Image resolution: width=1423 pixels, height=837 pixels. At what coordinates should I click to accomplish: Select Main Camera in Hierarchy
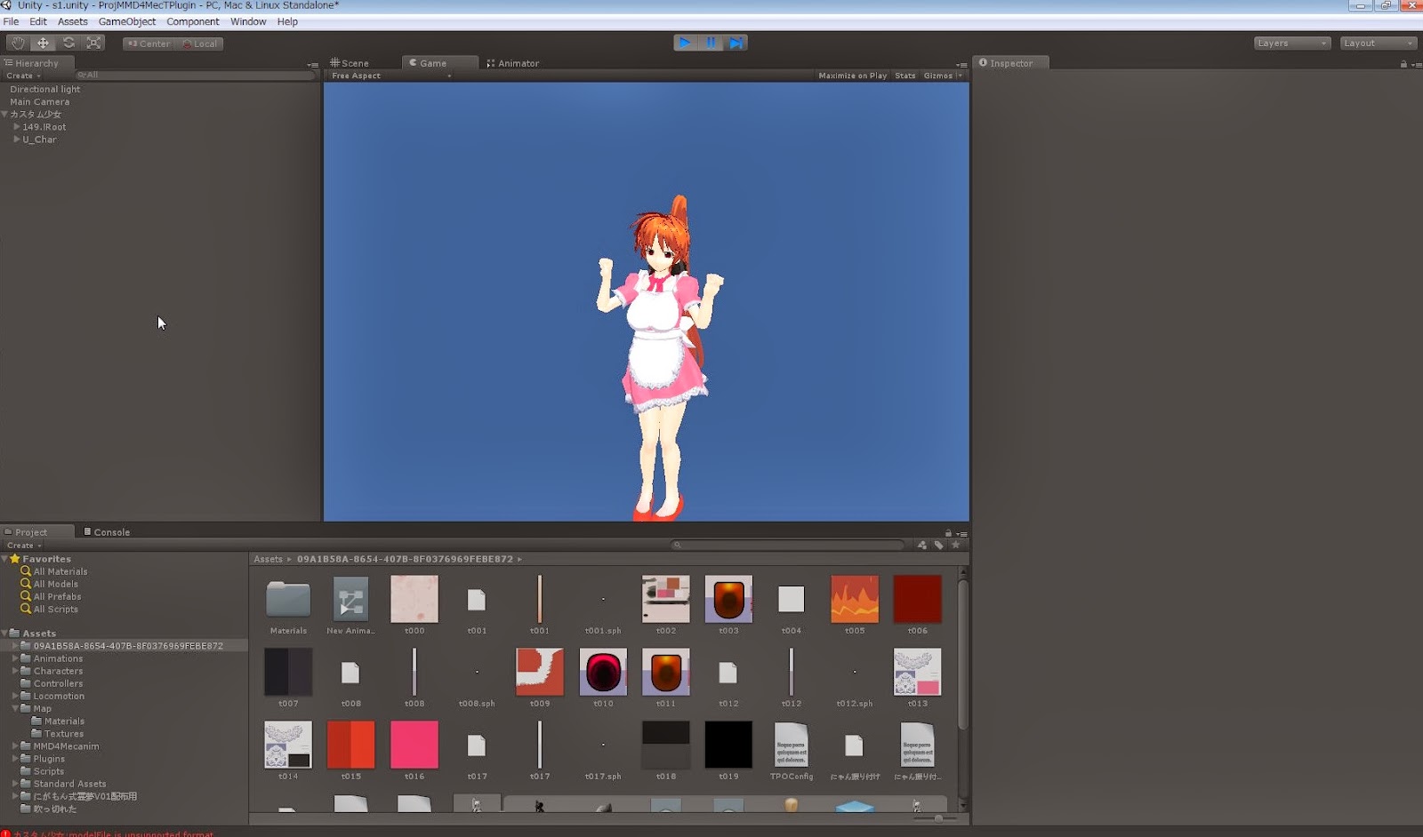tap(39, 101)
